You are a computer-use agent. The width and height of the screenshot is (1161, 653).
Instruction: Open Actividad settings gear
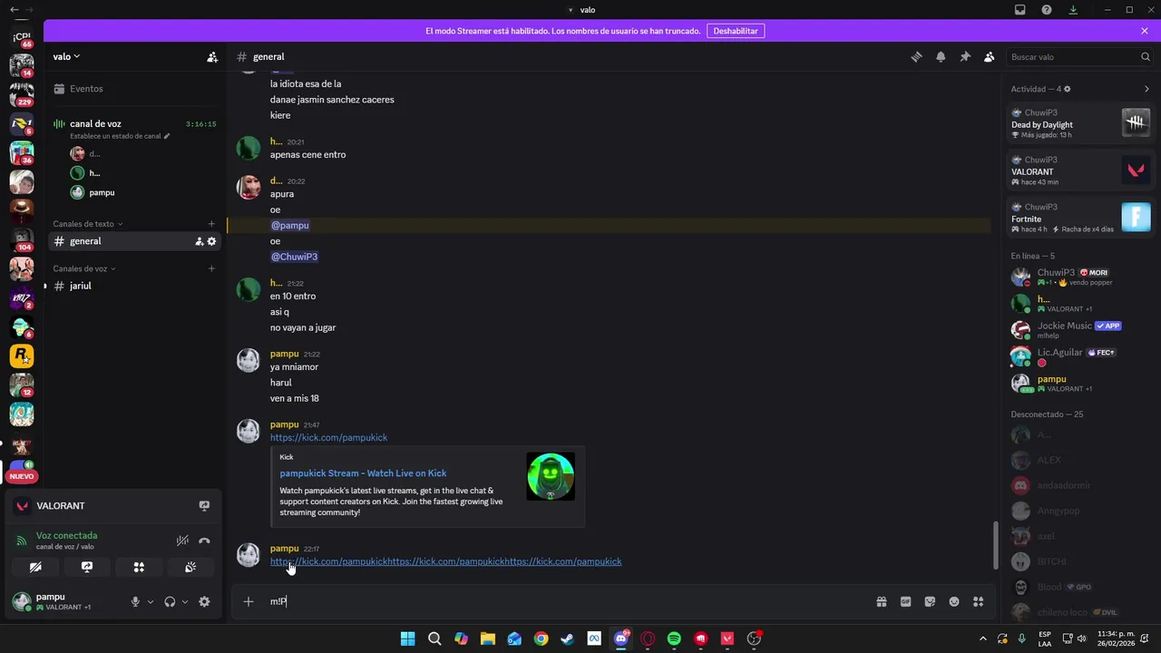click(x=1067, y=89)
